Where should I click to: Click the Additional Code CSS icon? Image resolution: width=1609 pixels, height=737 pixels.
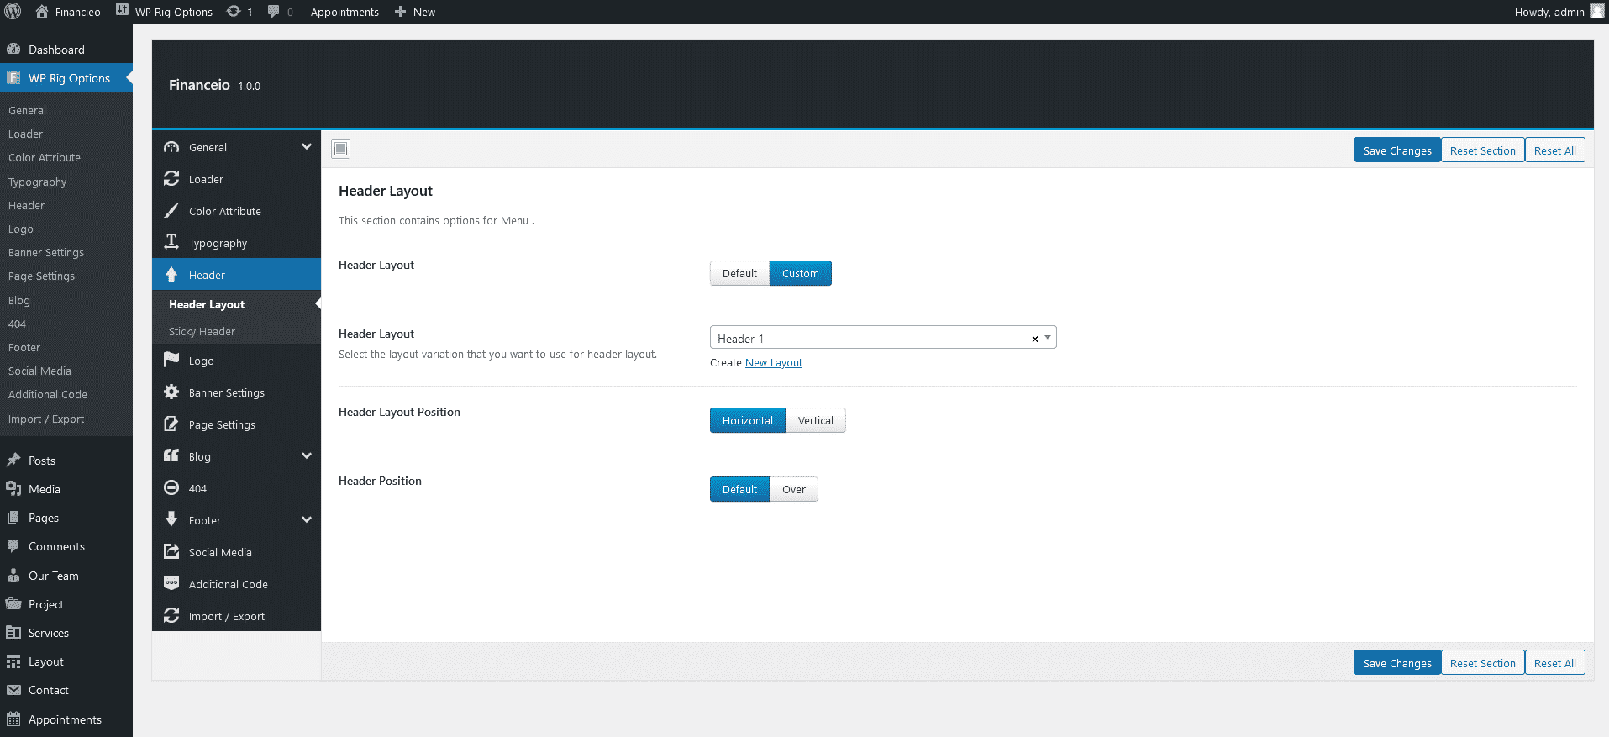[171, 583]
